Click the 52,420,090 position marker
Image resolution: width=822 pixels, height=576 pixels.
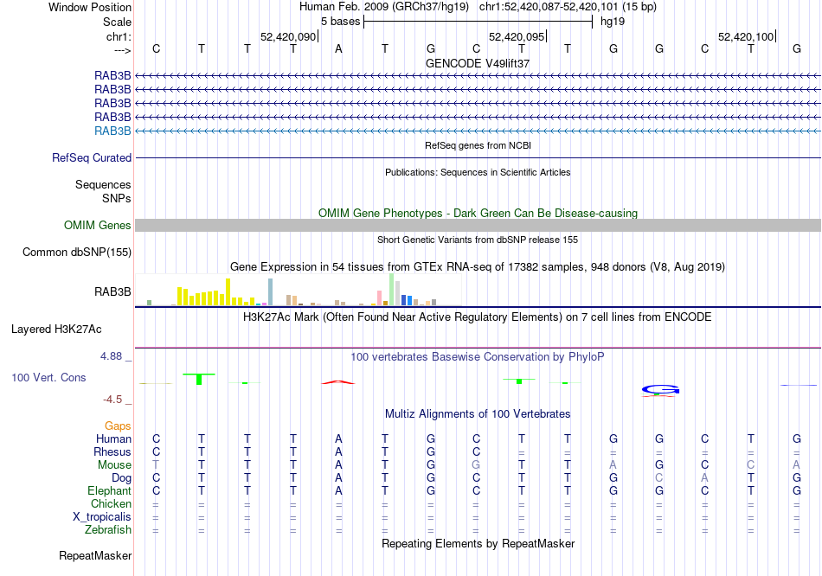(x=288, y=36)
